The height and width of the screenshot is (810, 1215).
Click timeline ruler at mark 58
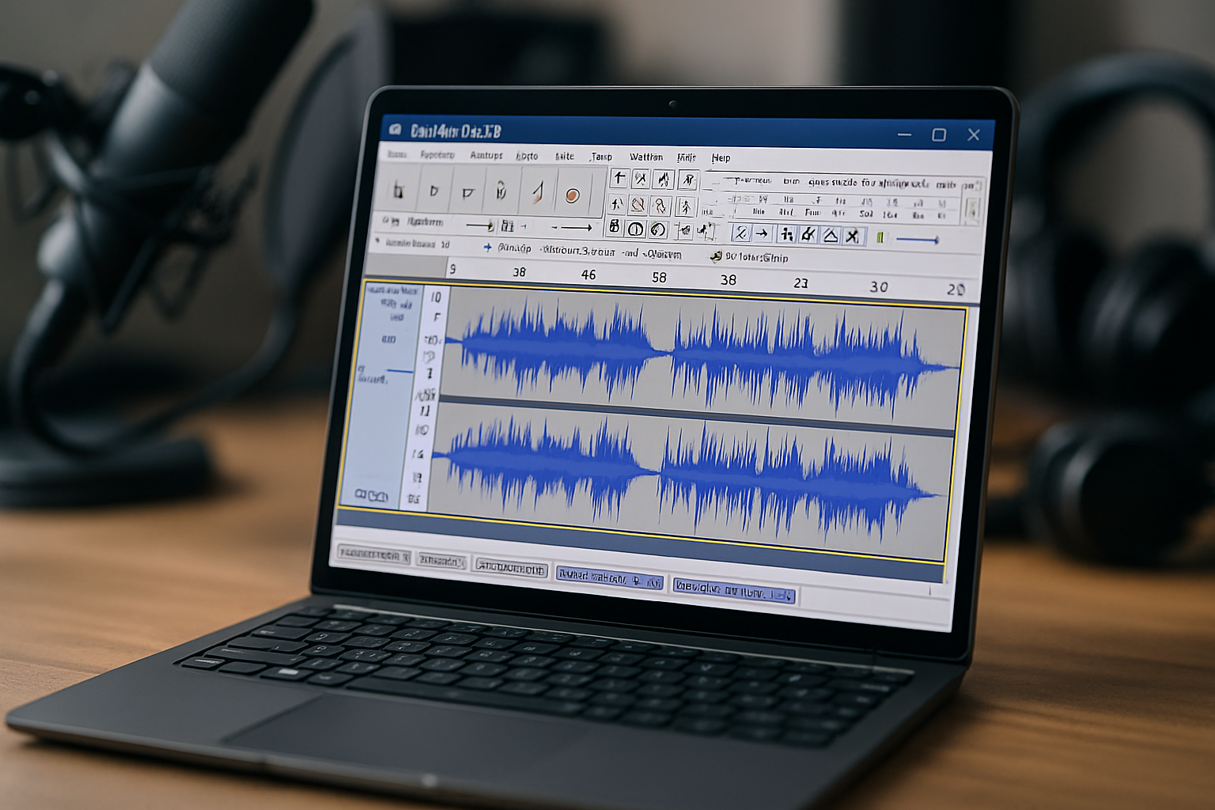coord(659,277)
